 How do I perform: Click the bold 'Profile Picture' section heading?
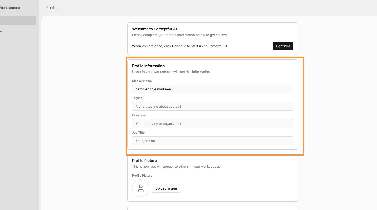(144, 161)
